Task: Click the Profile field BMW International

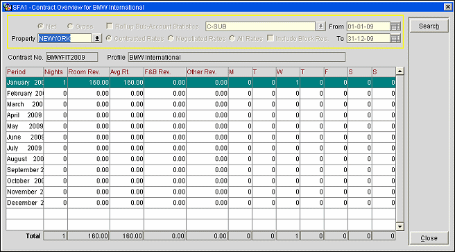Action: click(x=237, y=57)
